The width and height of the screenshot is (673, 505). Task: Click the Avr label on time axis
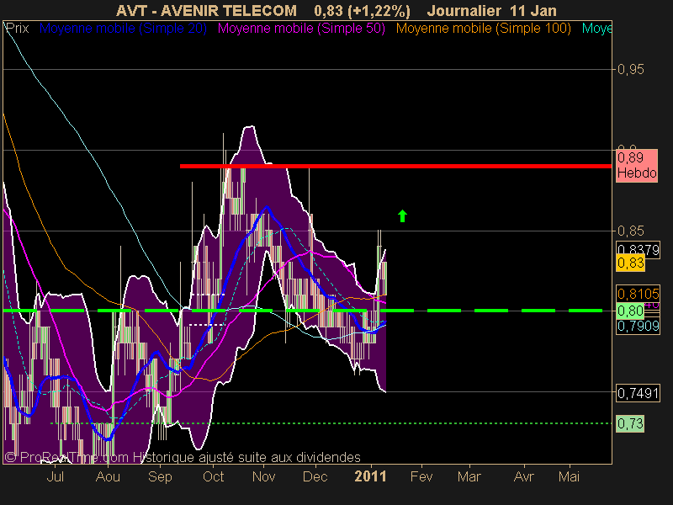pos(524,476)
